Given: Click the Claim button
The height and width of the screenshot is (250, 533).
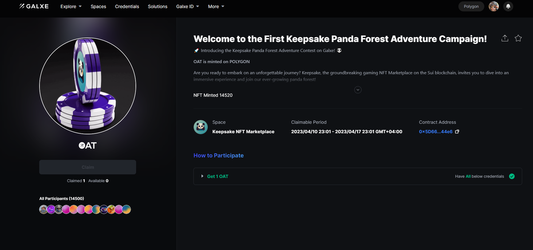Looking at the screenshot, I should coord(88,167).
